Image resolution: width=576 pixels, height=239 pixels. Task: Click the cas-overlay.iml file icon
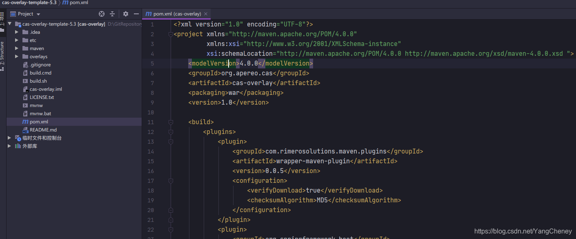[25, 89]
